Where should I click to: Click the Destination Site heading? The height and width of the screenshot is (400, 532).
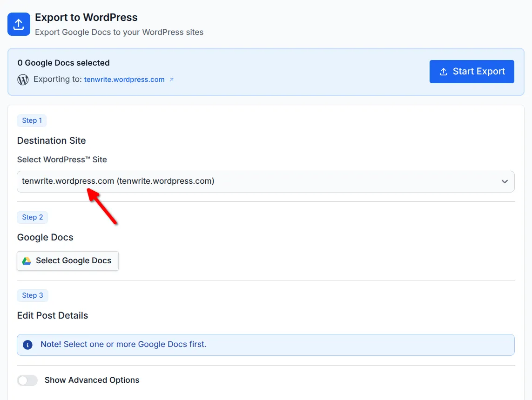point(51,140)
